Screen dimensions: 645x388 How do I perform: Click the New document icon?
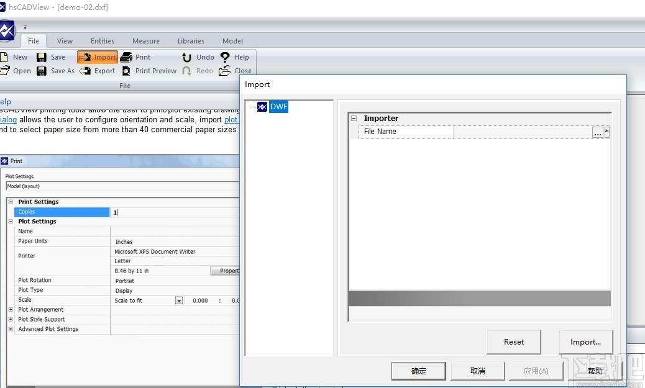point(4,56)
